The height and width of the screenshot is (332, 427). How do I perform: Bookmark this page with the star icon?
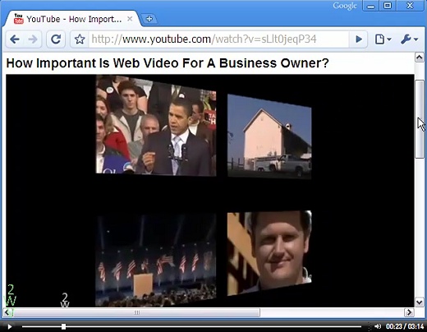80,39
